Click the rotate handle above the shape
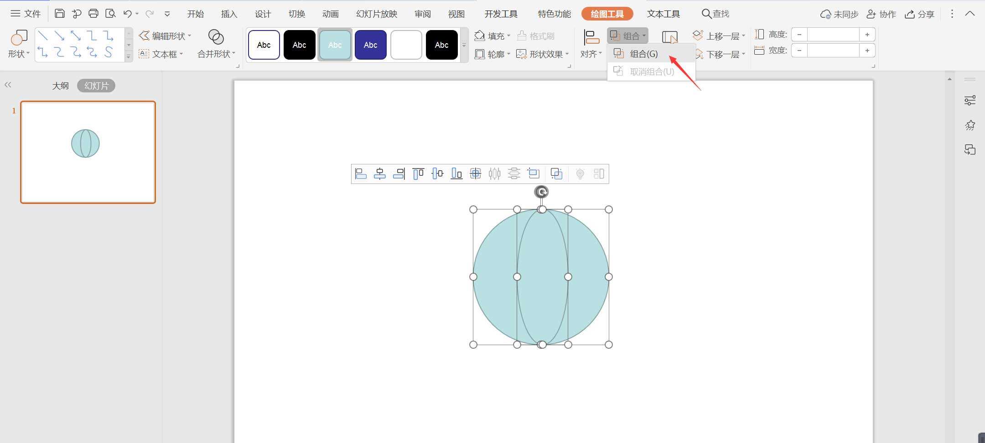This screenshot has height=443, width=985. pyautogui.click(x=541, y=192)
